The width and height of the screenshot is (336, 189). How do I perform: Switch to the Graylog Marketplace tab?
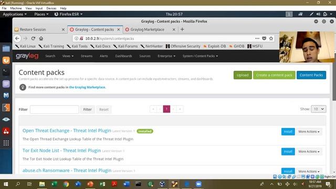click(147, 29)
